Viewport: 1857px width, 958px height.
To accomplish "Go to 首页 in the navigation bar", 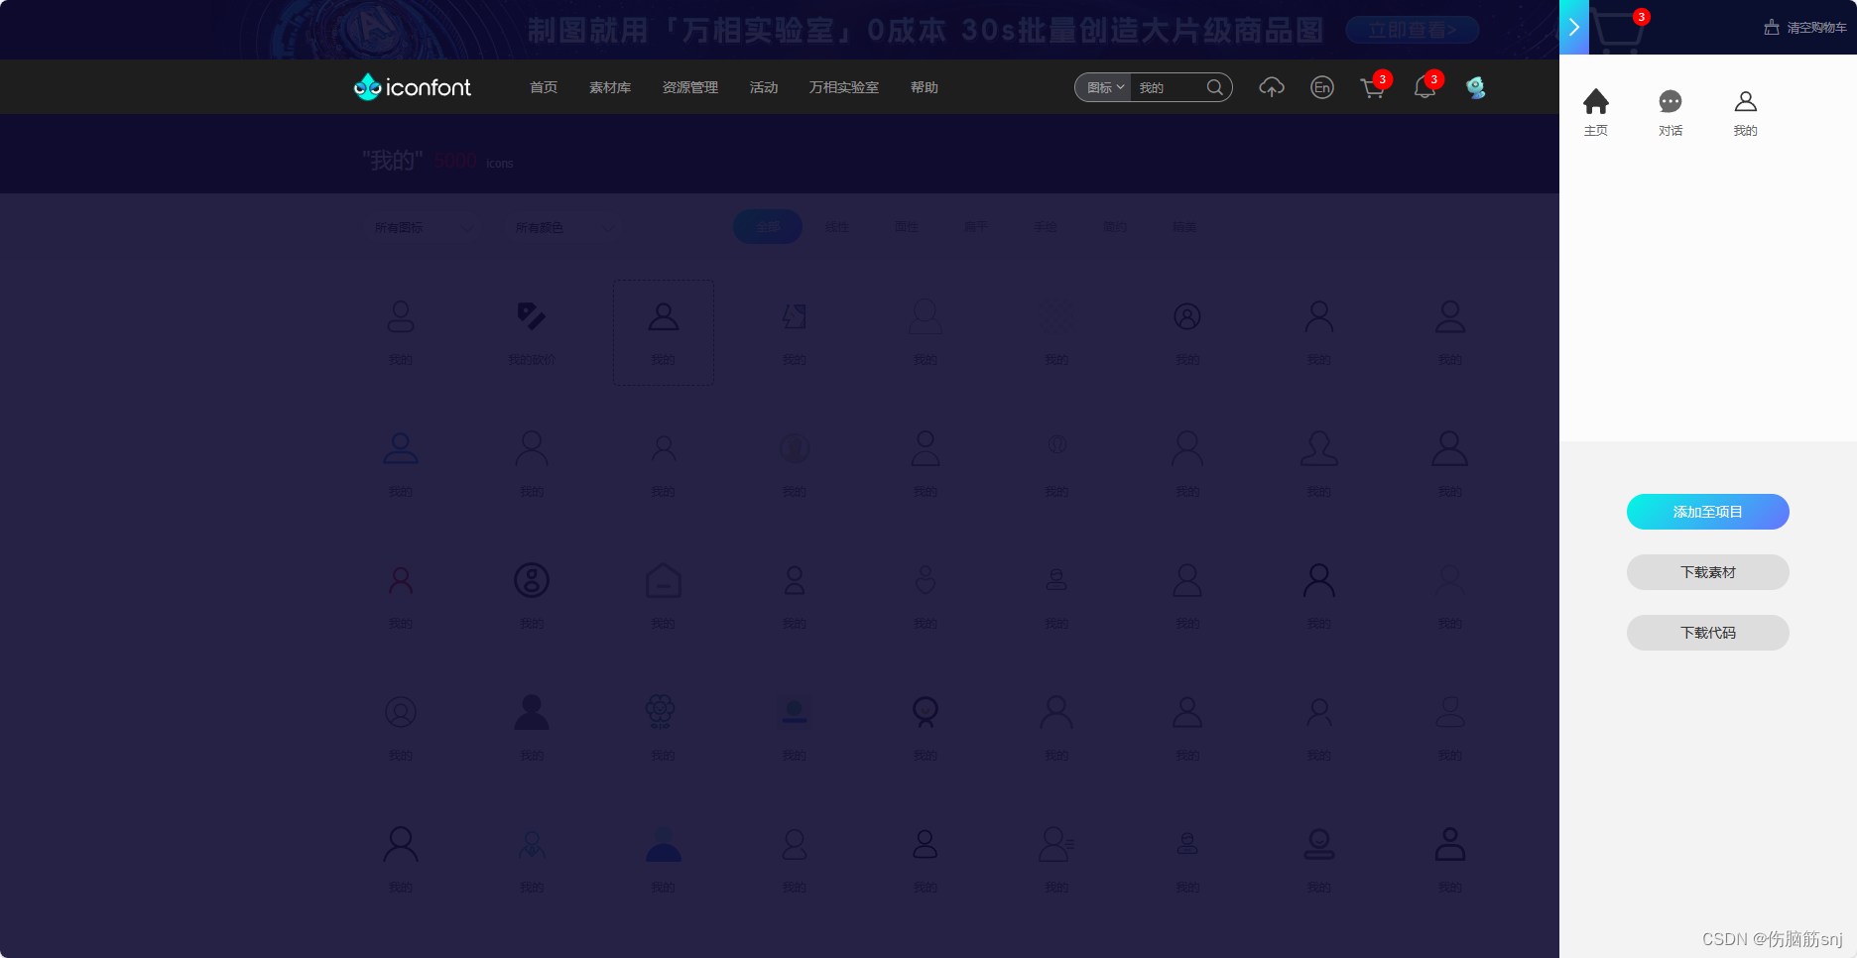I will click(x=544, y=87).
